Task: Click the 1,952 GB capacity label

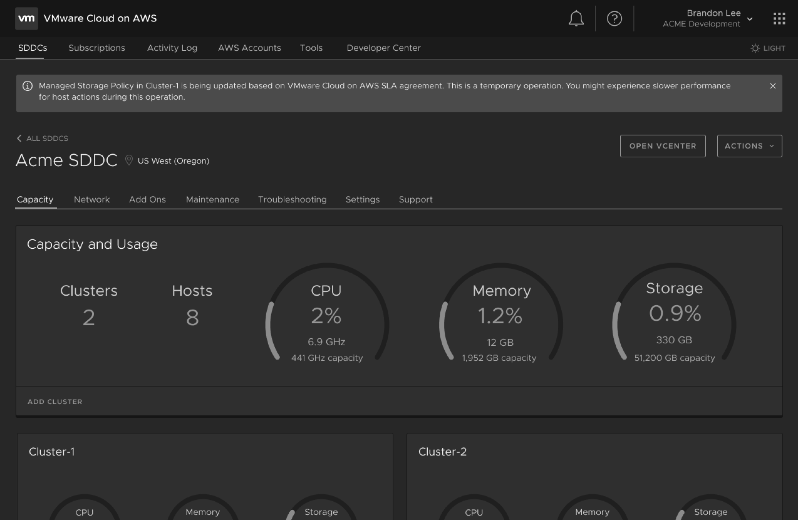Action: point(499,358)
